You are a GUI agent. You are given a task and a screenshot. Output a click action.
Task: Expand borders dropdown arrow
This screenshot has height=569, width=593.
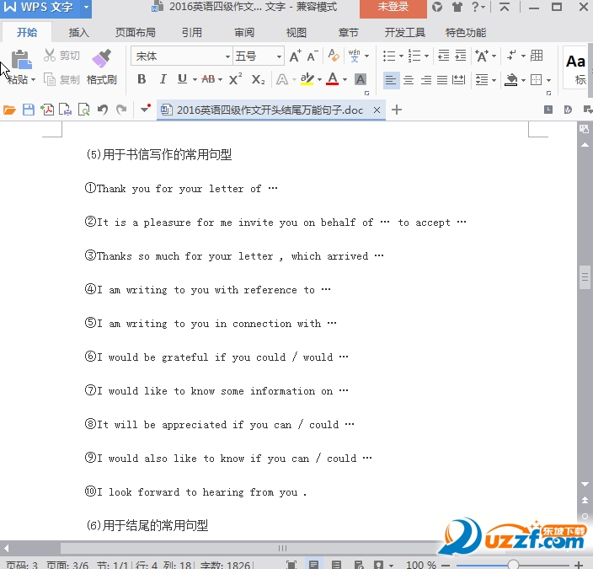pos(548,80)
